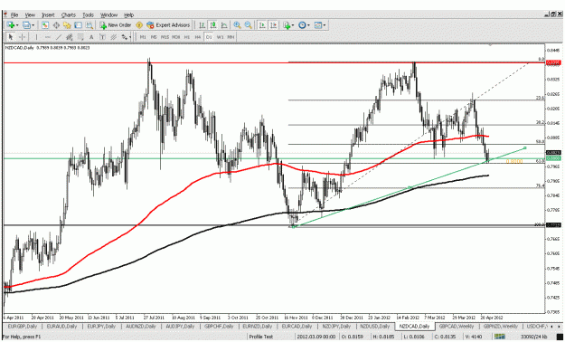Switch timeframe to M15
565x342 pixels.
click(x=165, y=37)
